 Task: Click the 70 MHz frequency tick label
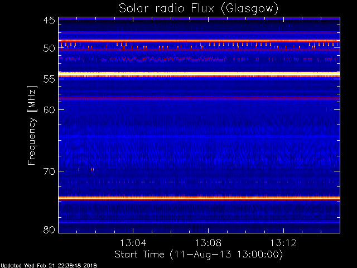click(x=49, y=171)
